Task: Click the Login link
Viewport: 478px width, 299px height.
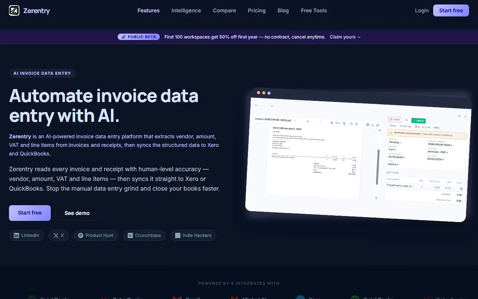Action: coord(422,10)
